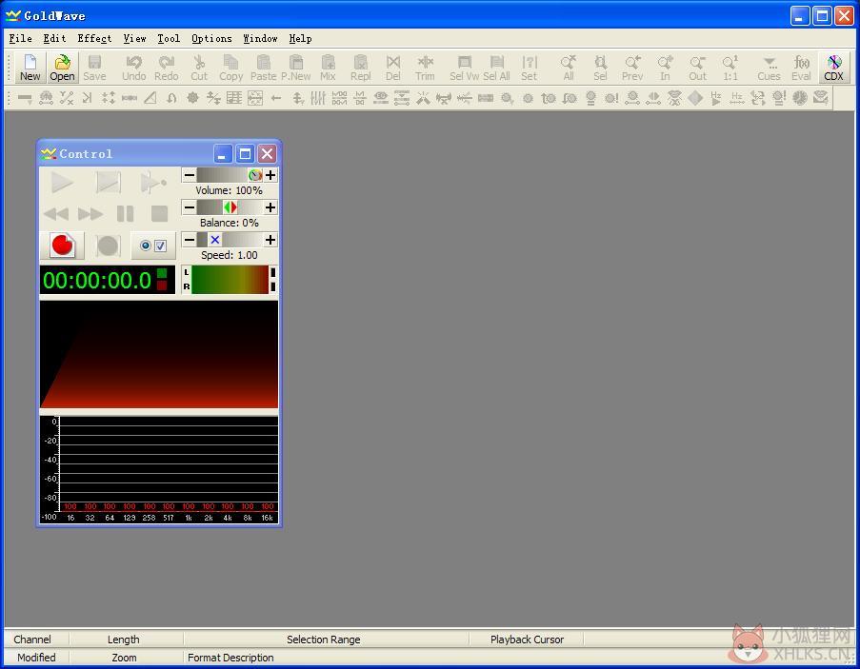Click the spectrum analyzer graph in Control
860x669 pixels.
159,469
